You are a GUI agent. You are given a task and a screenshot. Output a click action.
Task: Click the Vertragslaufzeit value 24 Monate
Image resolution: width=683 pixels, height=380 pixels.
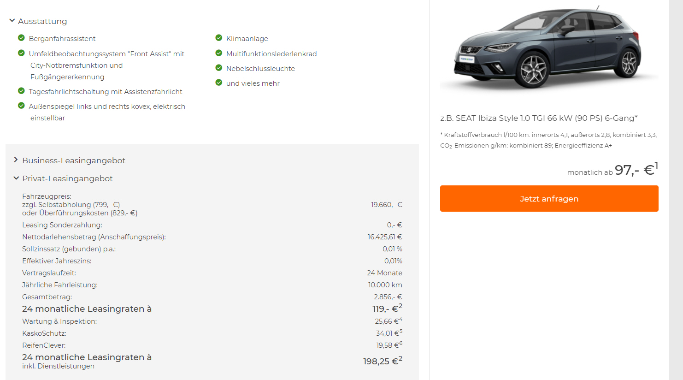tap(385, 273)
